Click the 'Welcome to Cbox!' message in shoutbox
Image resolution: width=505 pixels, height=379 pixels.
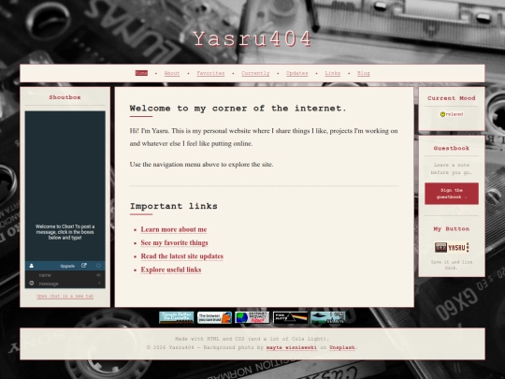pyautogui.click(x=65, y=232)
